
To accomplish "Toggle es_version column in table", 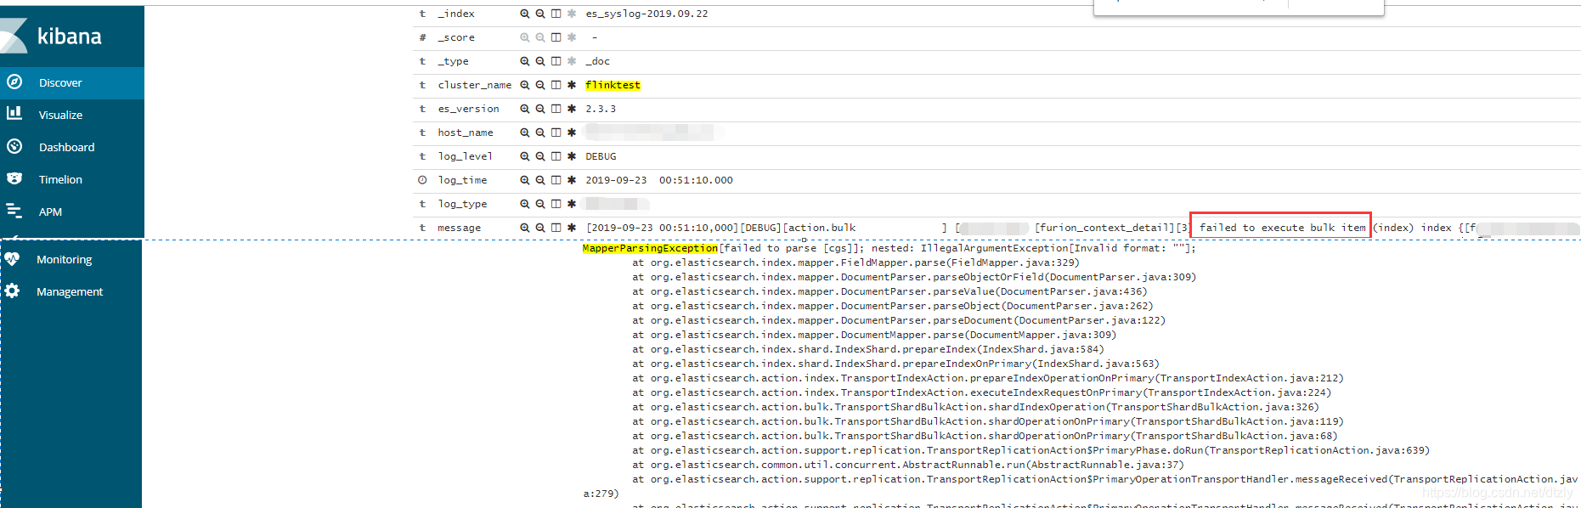I will coord(556,109).
